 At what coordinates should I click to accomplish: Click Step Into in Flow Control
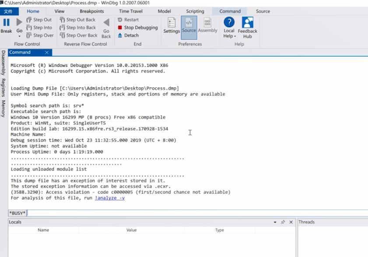point(39,27)
